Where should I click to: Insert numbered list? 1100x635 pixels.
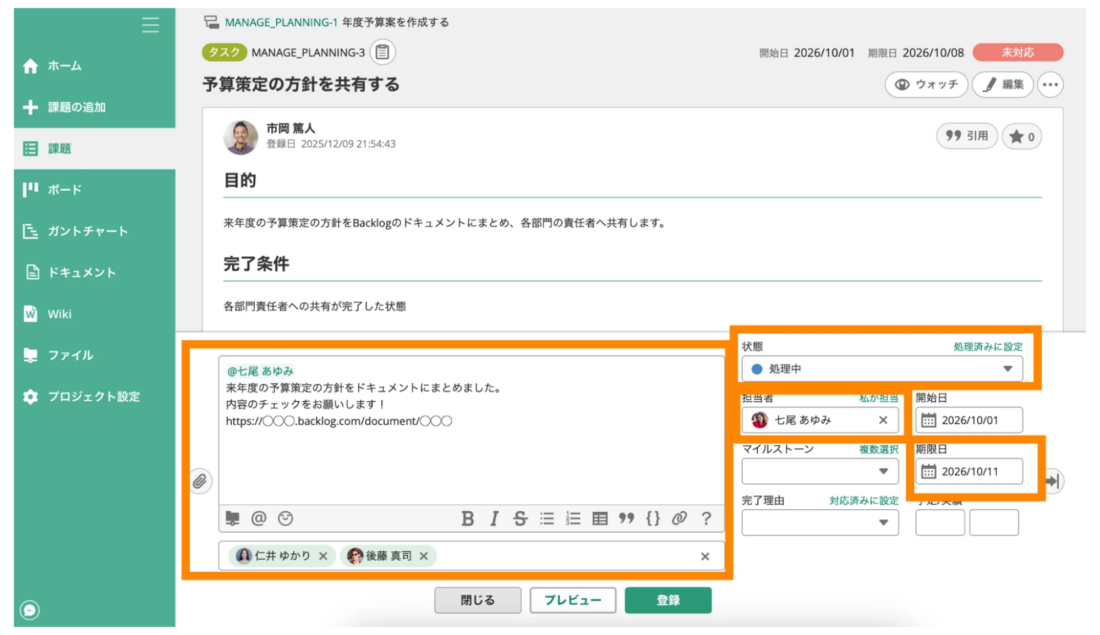pos(573,518)
